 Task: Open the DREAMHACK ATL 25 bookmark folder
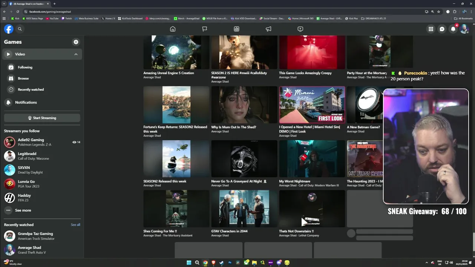point(374,19)
